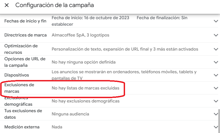Expand the Medición externa chevron

pyautogui.click(x=216, y=127)
